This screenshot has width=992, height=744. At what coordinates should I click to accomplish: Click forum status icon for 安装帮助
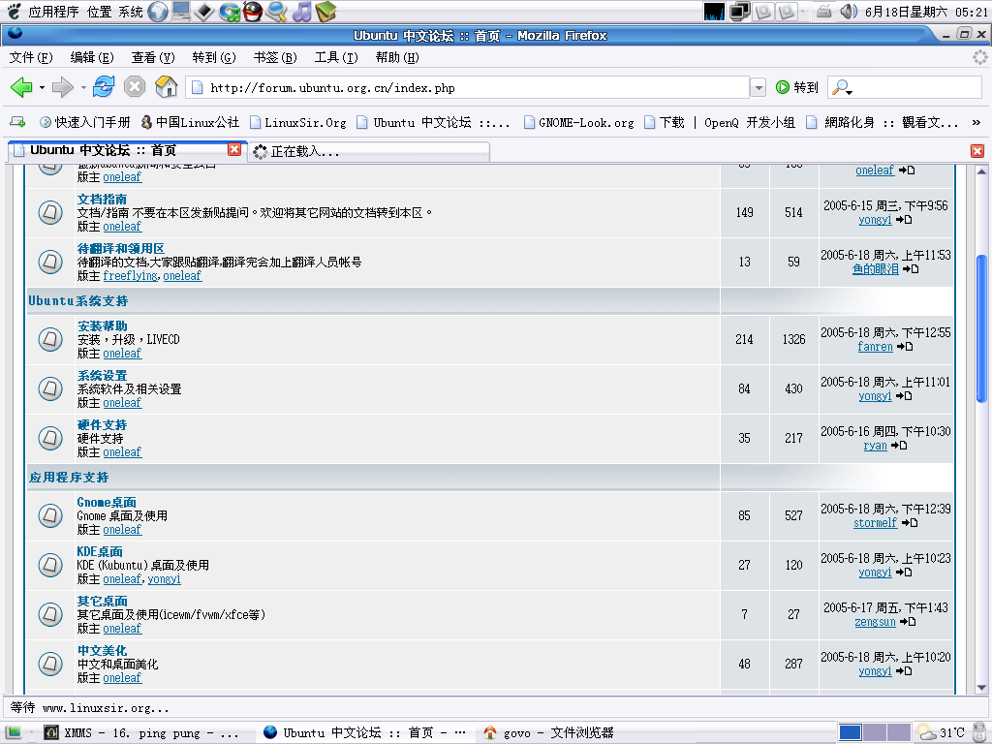click(x=50, y=339)
